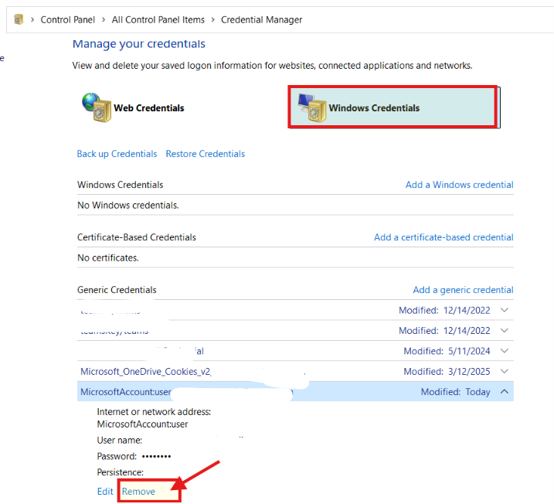Add a generic credential

point(463,290)
